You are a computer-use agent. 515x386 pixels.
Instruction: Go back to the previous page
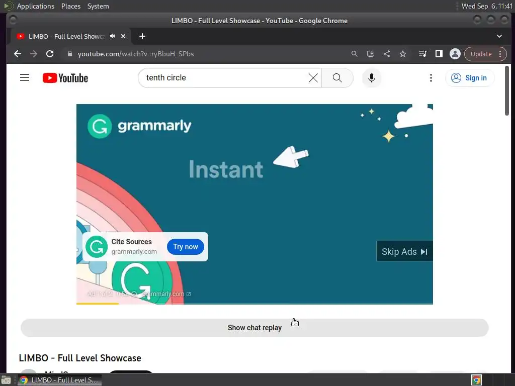[x=18, y=54]
